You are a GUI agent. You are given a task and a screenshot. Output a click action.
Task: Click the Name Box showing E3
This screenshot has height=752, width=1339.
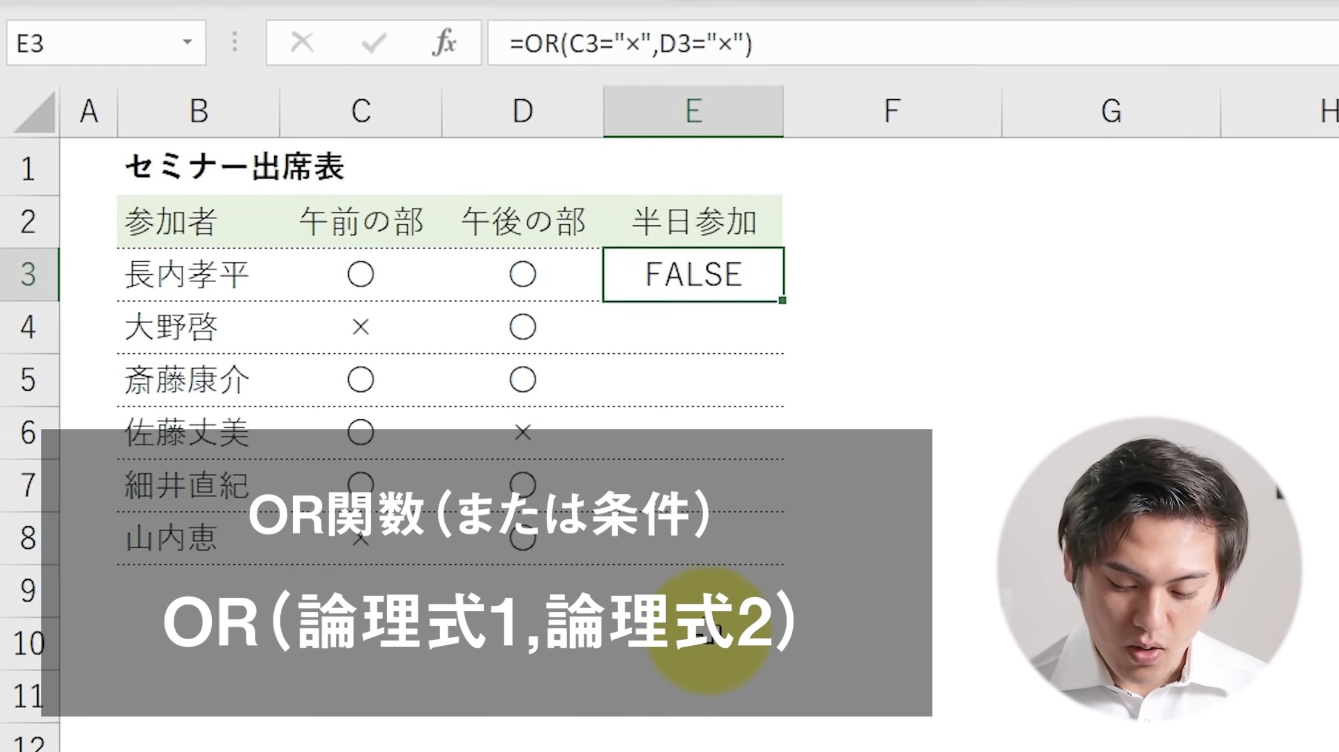(x=107, y=43)
